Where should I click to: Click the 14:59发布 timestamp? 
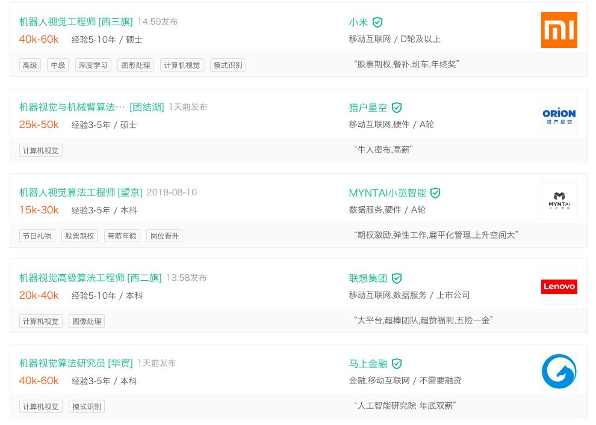157,22
